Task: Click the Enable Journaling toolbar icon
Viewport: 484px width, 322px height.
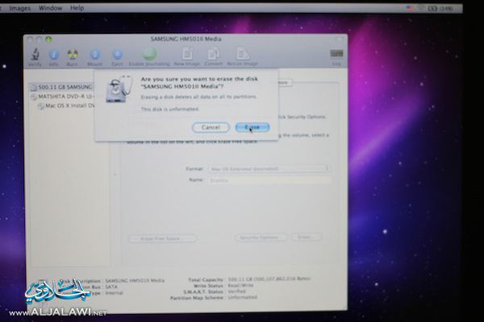Action: 149,54
